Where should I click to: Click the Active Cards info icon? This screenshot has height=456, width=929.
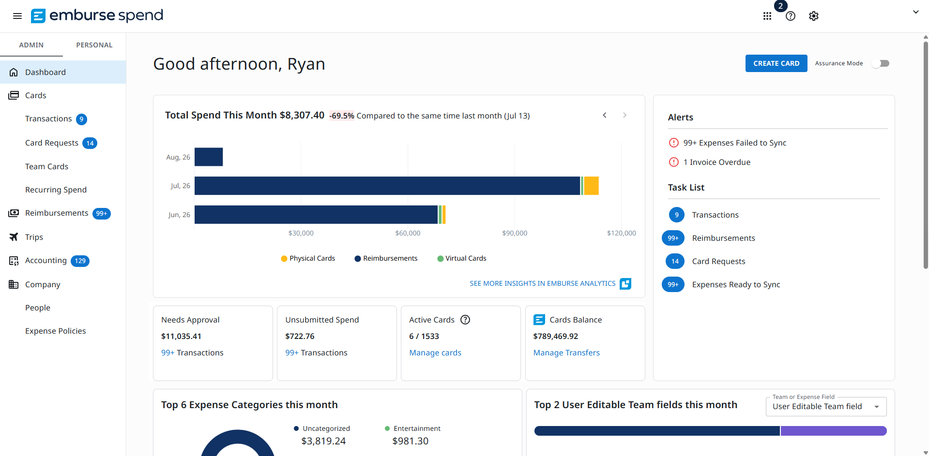point(465,320)
